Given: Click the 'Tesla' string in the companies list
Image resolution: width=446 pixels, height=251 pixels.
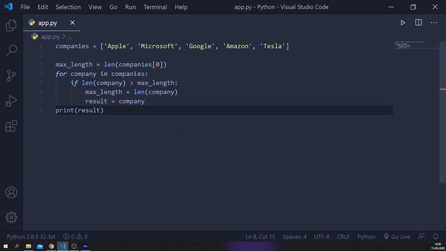Looking at the screenshot, I should pos(272,46).
